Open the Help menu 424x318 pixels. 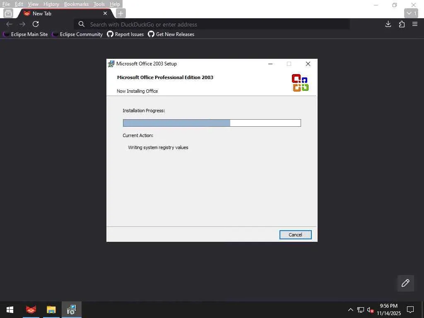(115, 4)
